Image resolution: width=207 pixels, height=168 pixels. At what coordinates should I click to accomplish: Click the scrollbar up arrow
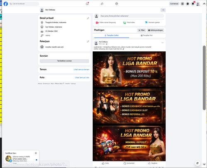[204, 4]
